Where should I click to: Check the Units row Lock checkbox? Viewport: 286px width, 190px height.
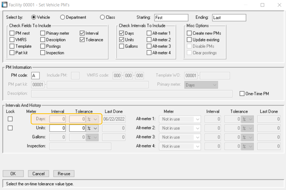tap(10, 128)
